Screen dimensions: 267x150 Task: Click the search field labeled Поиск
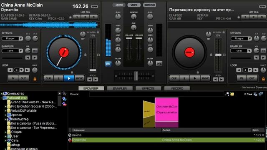coord(156,94)
